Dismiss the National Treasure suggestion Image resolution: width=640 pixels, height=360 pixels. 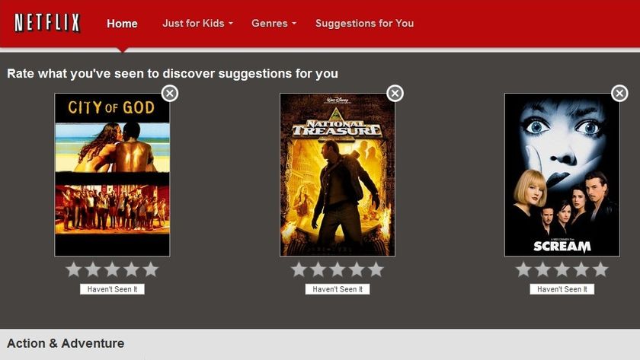pos(395,94)
